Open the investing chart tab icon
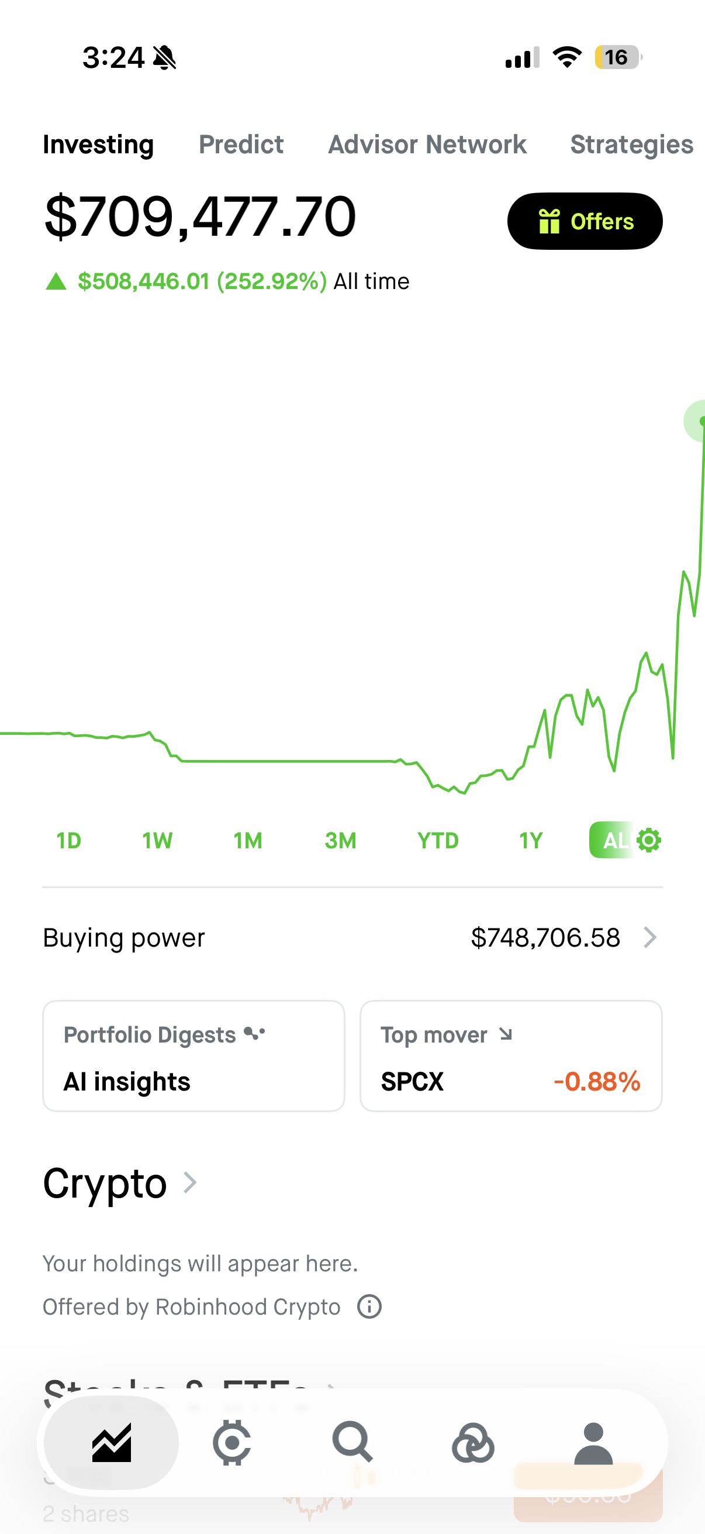705x1534 pixels. [x=111, y=1442]
